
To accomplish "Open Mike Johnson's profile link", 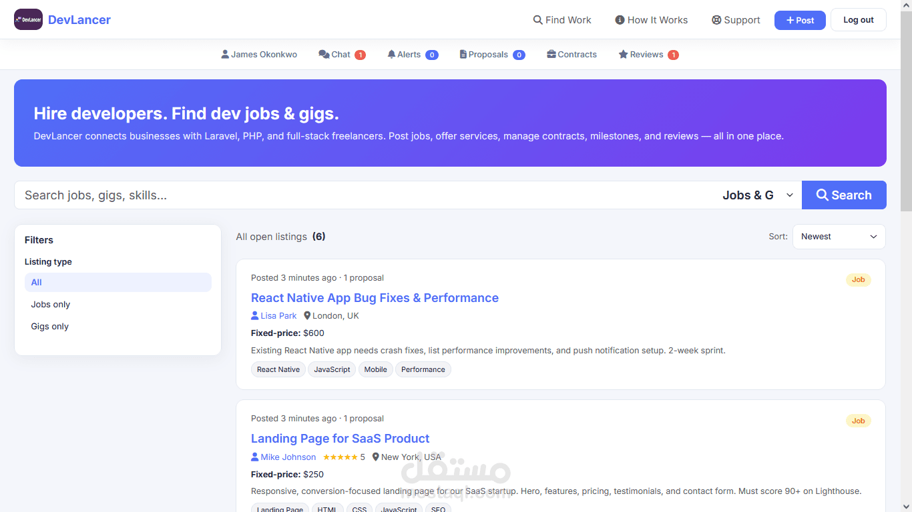I will click(x=284, y=457).
